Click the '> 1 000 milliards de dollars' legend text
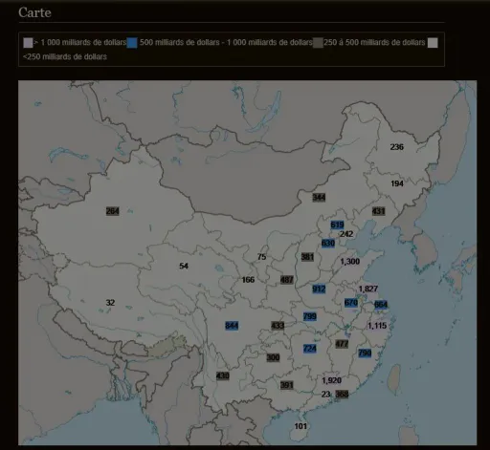This screenshot has height=450, width=490. pyautogui.click(x=80, y=42)
